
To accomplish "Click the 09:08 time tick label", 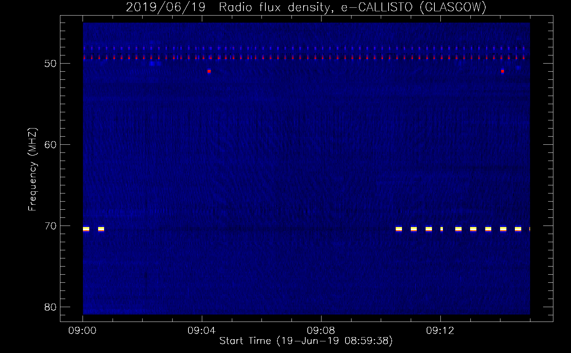I will point(321,331).
